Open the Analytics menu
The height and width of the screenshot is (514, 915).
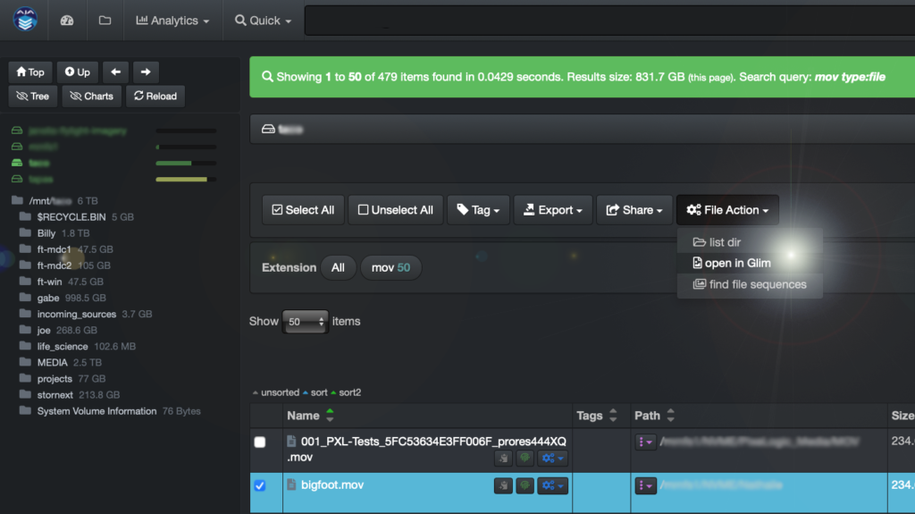point(172,21)
